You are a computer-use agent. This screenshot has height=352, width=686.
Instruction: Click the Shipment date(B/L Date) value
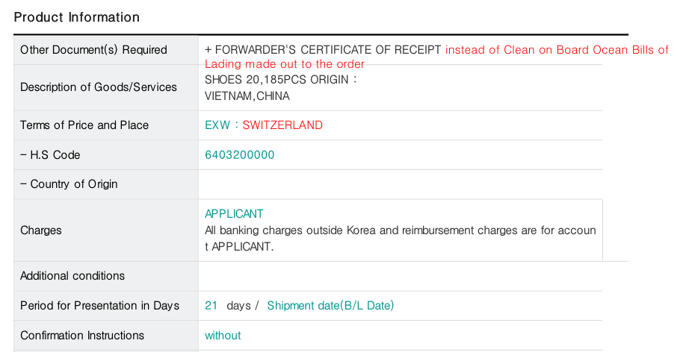coord(330,306)
